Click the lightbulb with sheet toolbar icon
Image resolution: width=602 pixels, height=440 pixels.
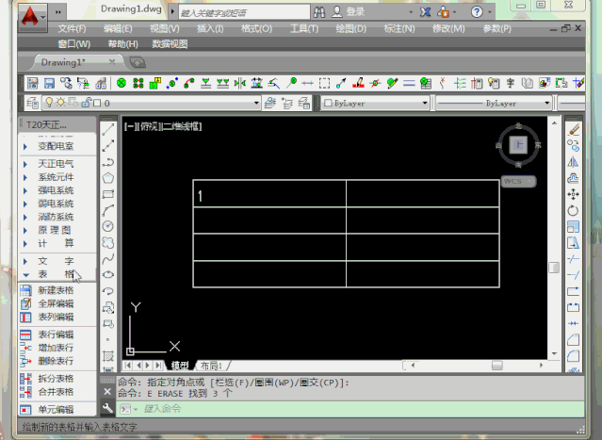pos(494,83)
